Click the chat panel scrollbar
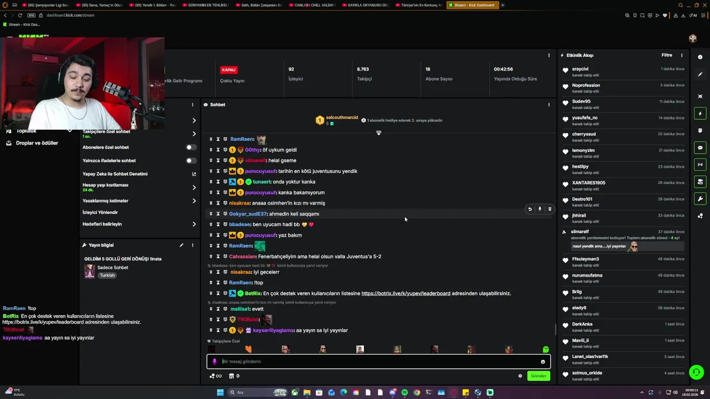The height and width of the screenshot is (399, 710). point(555,329)
